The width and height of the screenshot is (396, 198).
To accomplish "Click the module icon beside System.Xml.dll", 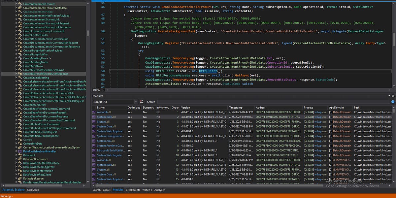I will point(94,141).
